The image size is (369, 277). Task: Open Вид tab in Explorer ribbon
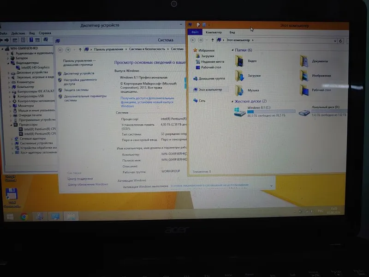(x=232, y=32)
